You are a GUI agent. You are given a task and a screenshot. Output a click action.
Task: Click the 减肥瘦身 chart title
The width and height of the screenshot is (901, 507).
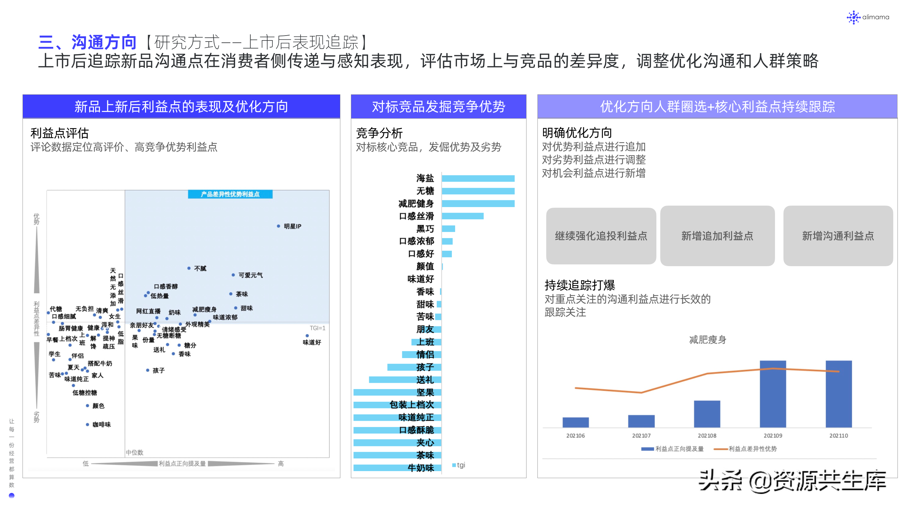pos(707,340)
